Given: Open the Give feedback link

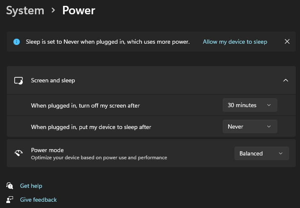Looking at the screenshot, I should (x=38, y=200).
